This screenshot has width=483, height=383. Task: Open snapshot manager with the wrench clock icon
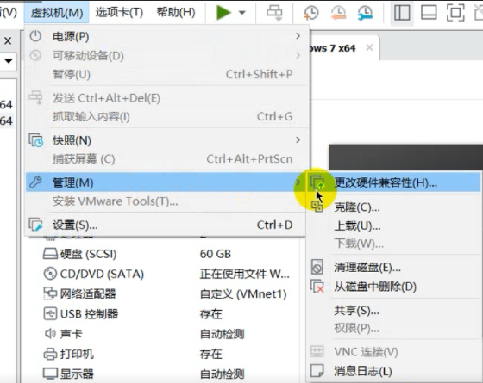365,13
